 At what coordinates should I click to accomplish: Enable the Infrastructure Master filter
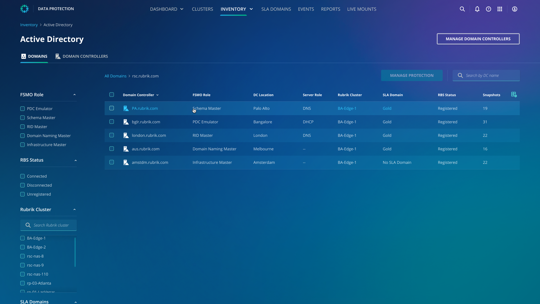(22, 145)
